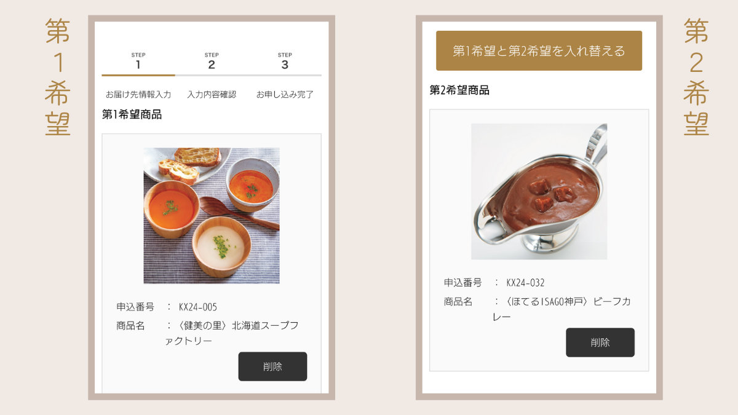Click the お申し込み完了 step label
The height and width of the screenshot is (415, 738).
[x=285, y=95]
